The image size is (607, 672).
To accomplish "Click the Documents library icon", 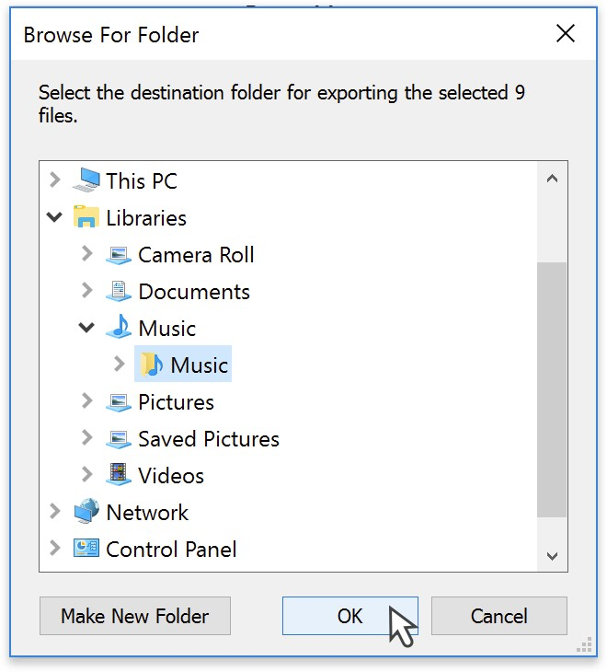I will 119,292.
